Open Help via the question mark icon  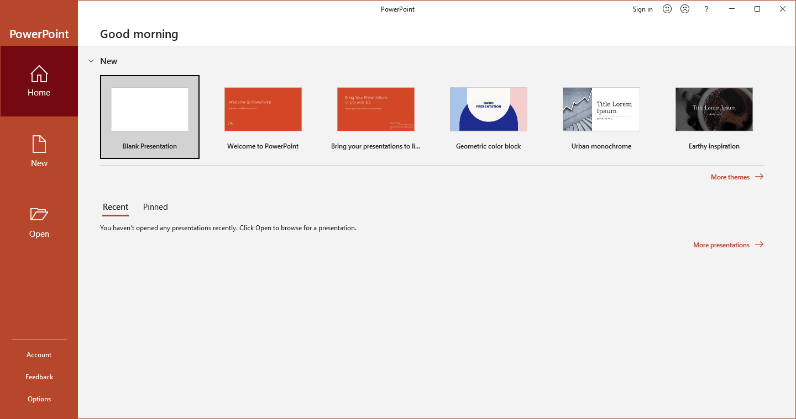tap(706, 9)
